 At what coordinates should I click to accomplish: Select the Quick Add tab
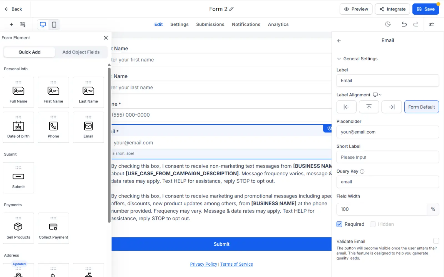coord(29,52)
